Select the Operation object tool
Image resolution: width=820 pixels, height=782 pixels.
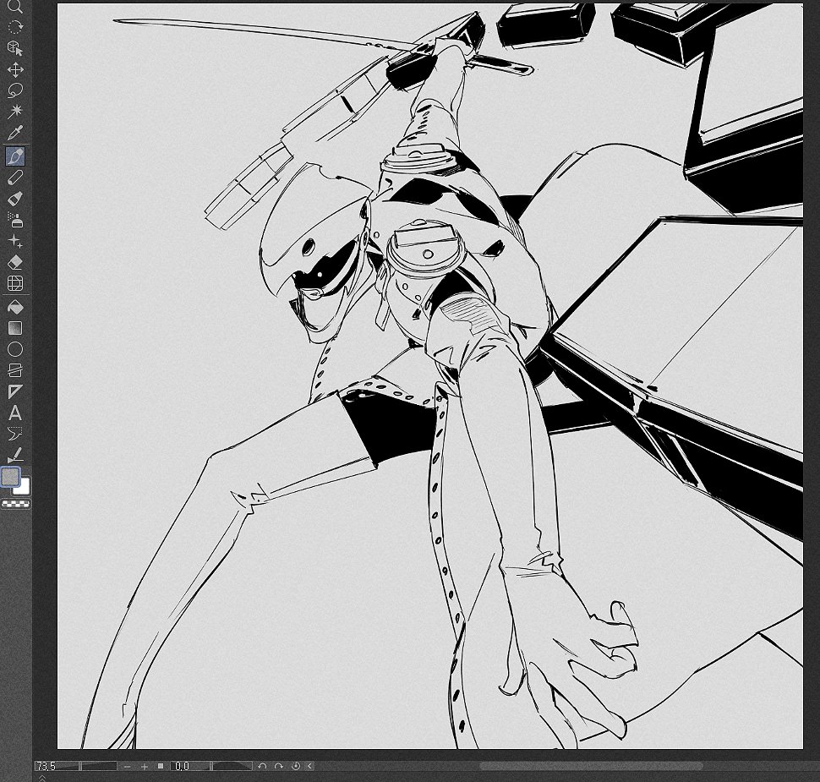15,47
